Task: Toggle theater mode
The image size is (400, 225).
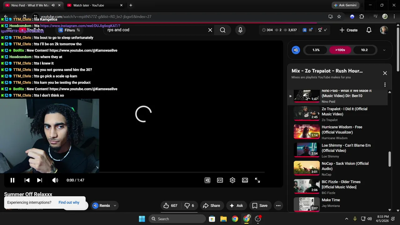Action: point(245,180)
